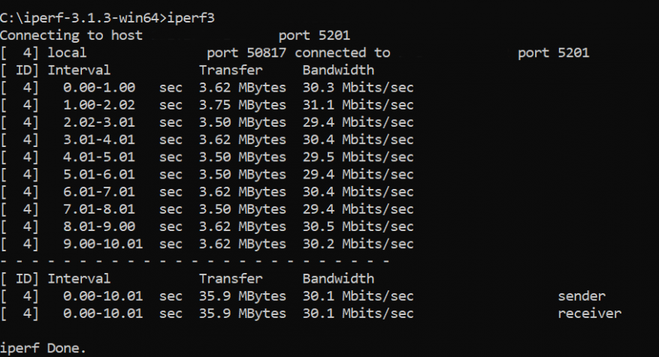Viewport: 659px width, 357px height.
Task: Click the 31.1 Mbits/sec bandwidth value
Action: (x=358, y=104)
